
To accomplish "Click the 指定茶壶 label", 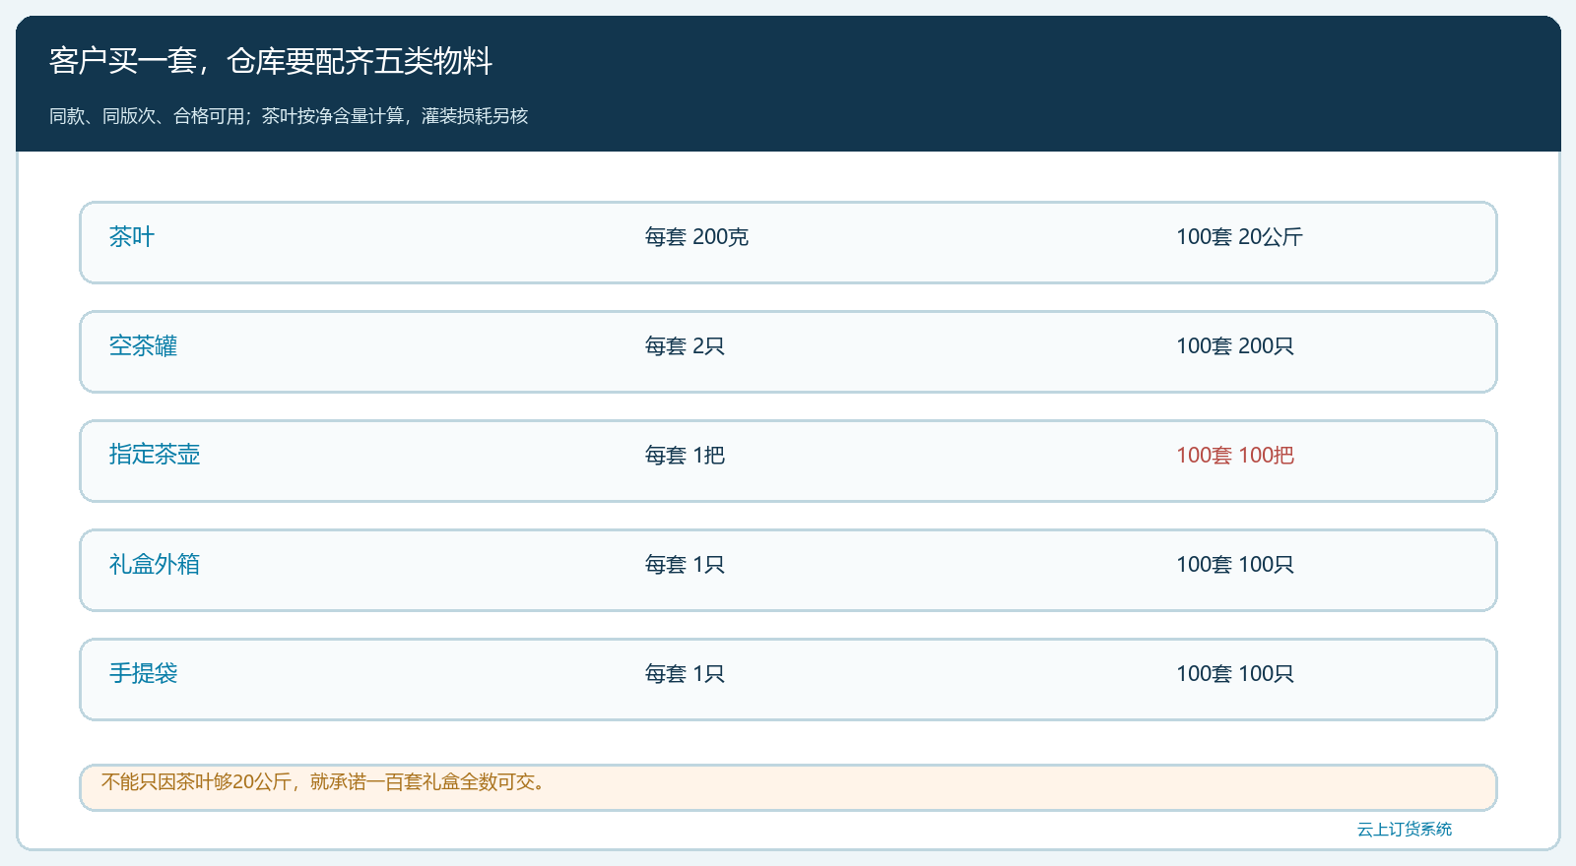I will 155,455.
